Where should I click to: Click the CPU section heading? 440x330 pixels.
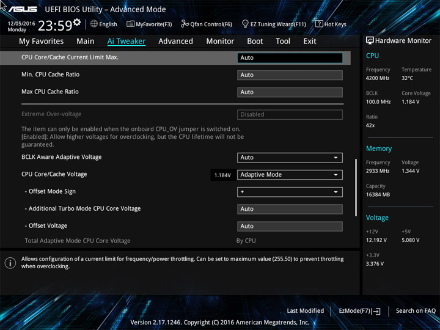tap(372, 56)
